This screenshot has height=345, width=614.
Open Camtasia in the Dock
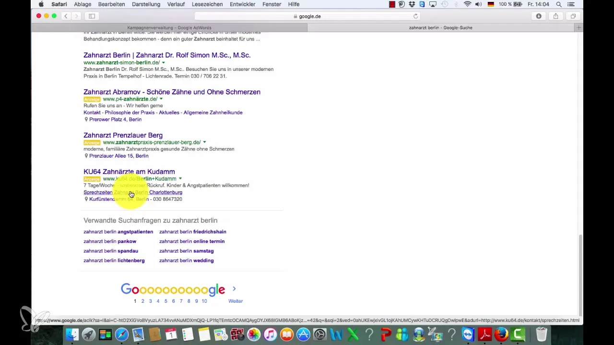(518, 334)
